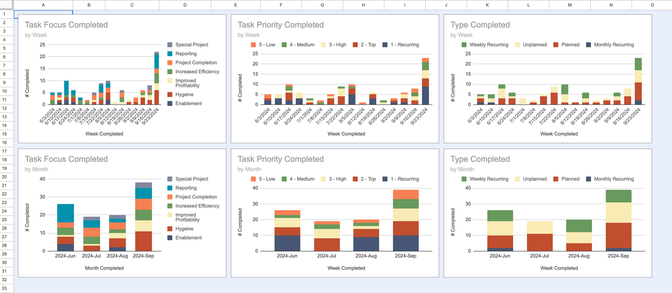Click '# Completed' axis title in weekly Type Completed chart

[x=453, y=88]
